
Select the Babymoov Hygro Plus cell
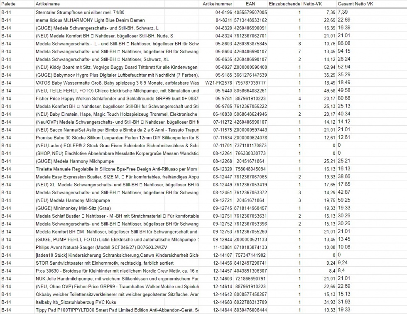point(117,75)
